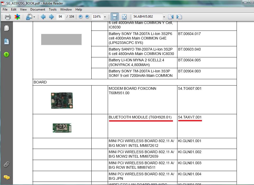254x185 pixels.
Task: Click the BLUETOOTH MODULE (T60H928.01) description
Action: point(140,117)
